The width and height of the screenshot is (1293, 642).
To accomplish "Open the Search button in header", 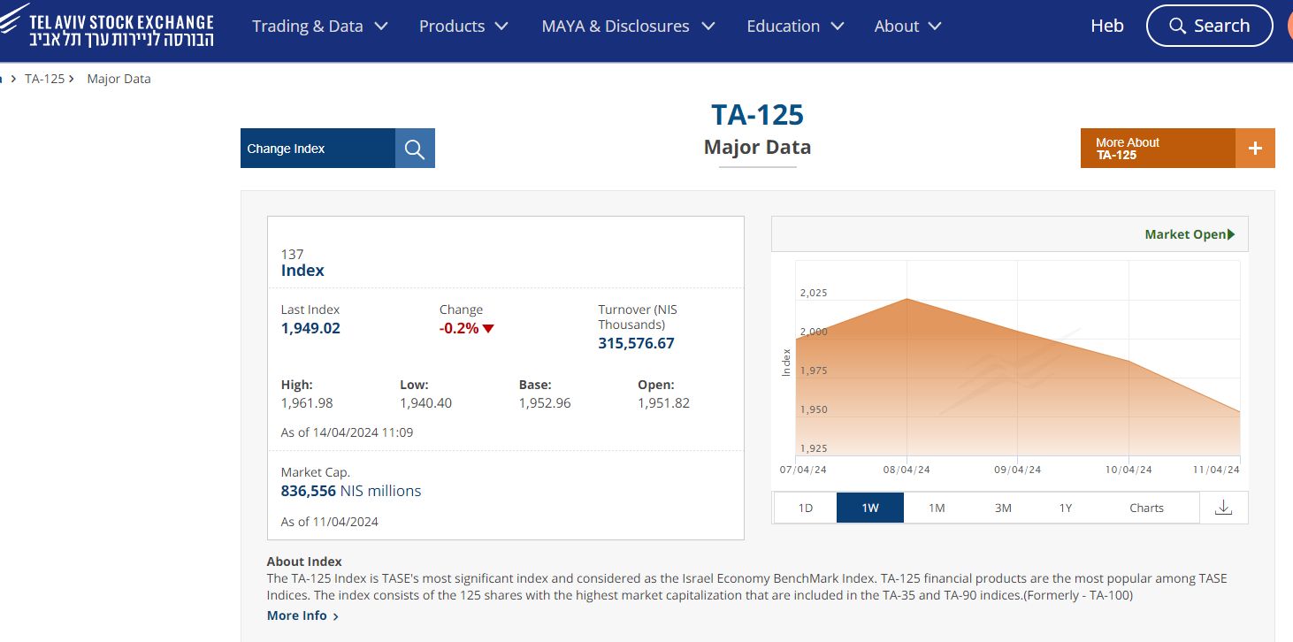I will 1209,26.
